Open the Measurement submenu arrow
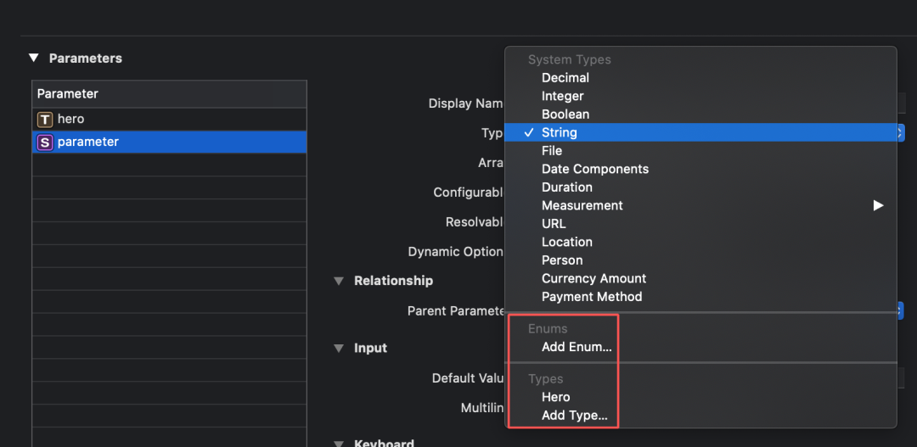The height and width of the screenshot is (447, 917). (x=878, y=205)
